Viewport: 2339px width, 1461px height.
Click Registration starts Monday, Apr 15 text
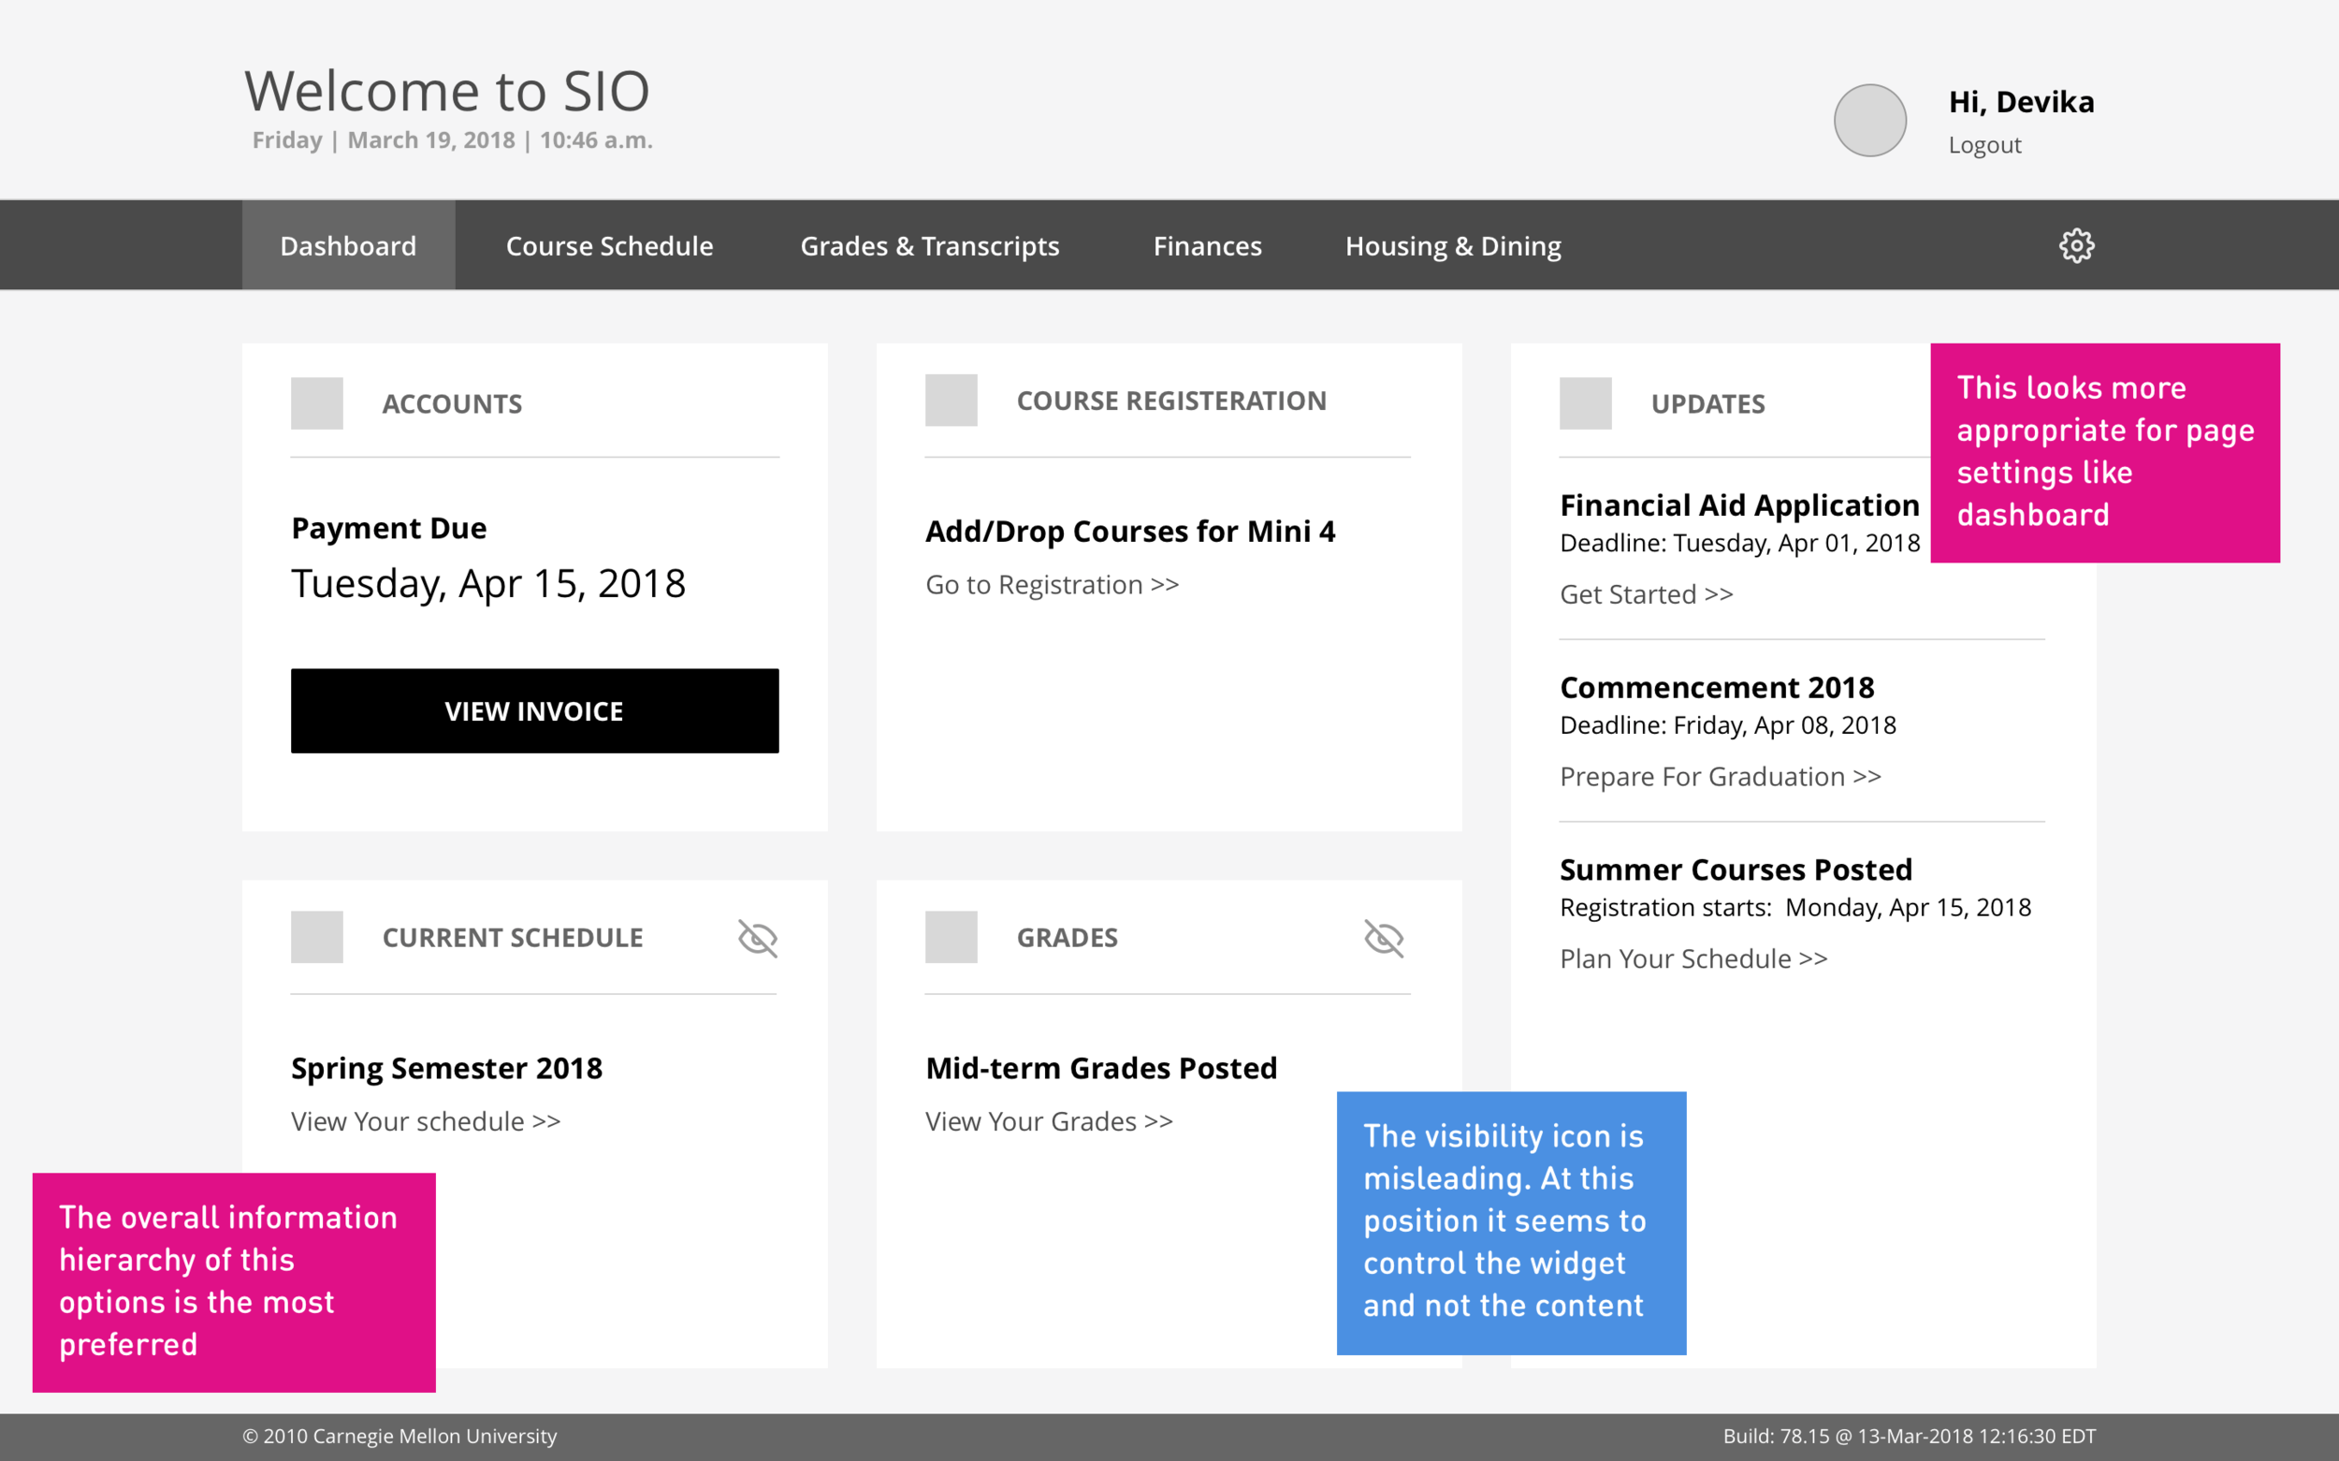pos(1796,907)
